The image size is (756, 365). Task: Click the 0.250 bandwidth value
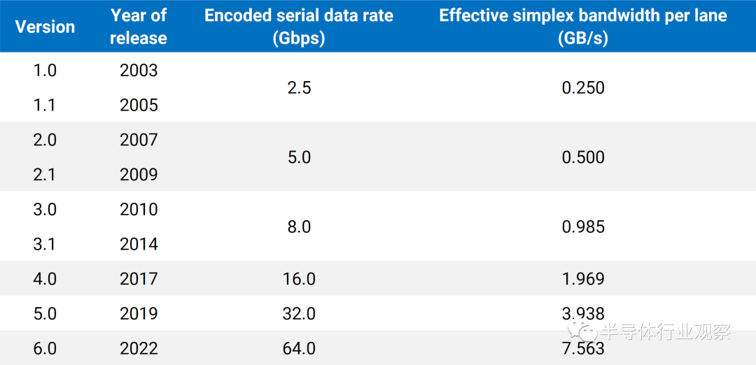[x=583, y=87]
